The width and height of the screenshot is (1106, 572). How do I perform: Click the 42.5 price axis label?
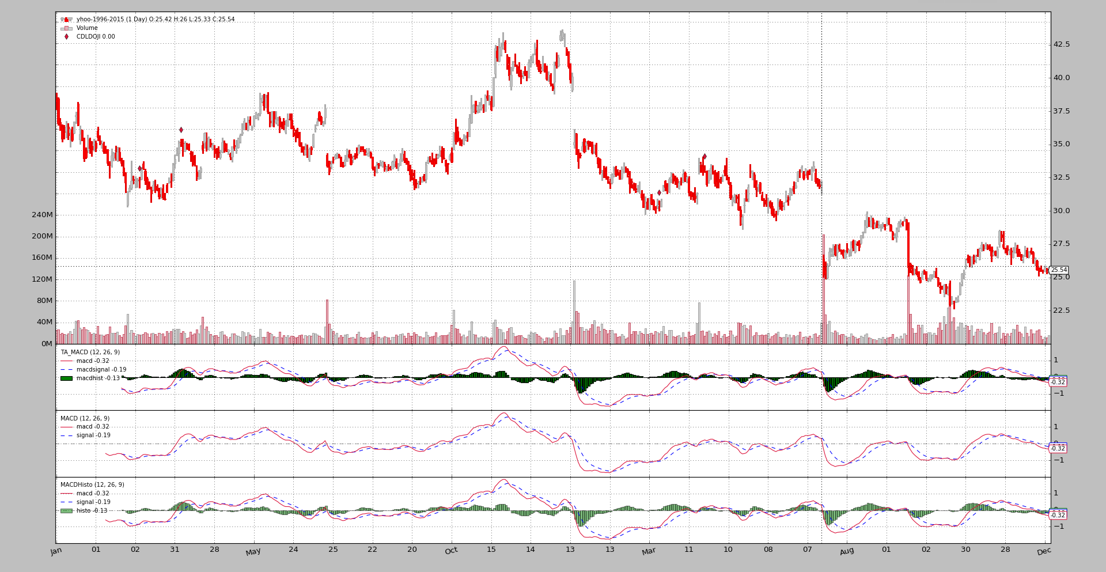pyautogui.click(x=1061, y=44)
